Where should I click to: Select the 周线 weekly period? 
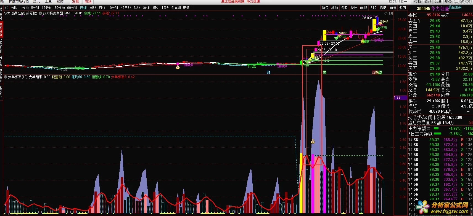93,8
